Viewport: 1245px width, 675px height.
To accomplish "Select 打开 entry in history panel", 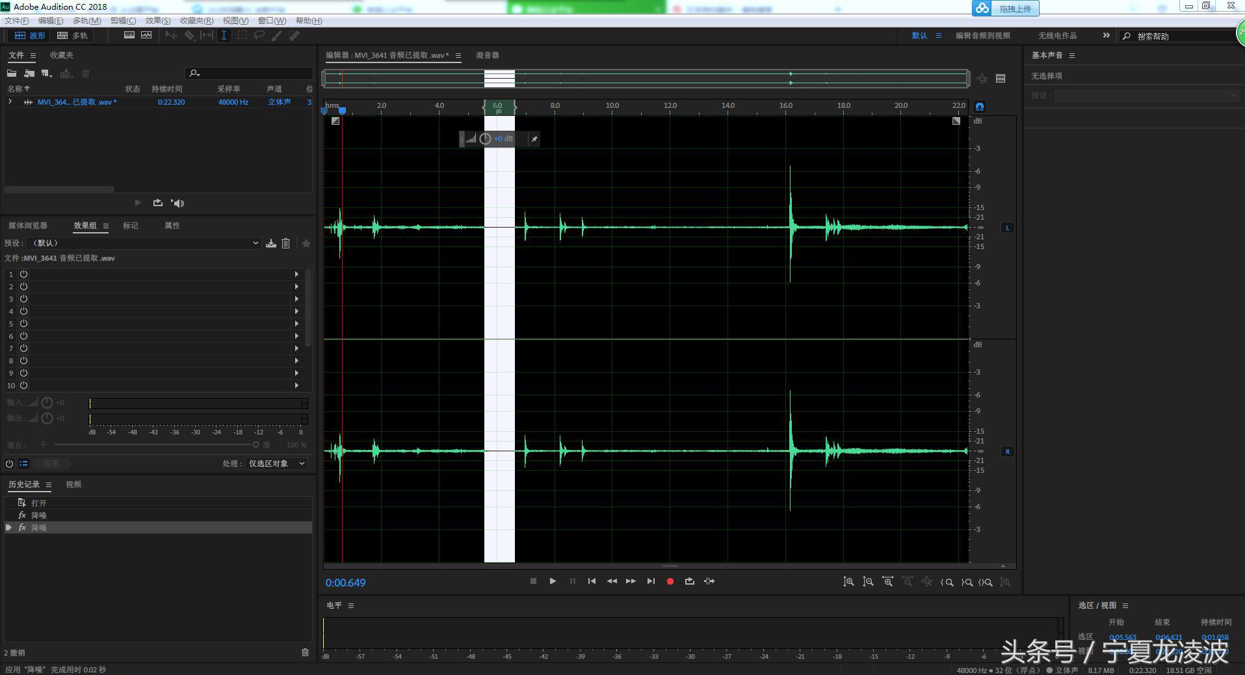I will 39,503.
